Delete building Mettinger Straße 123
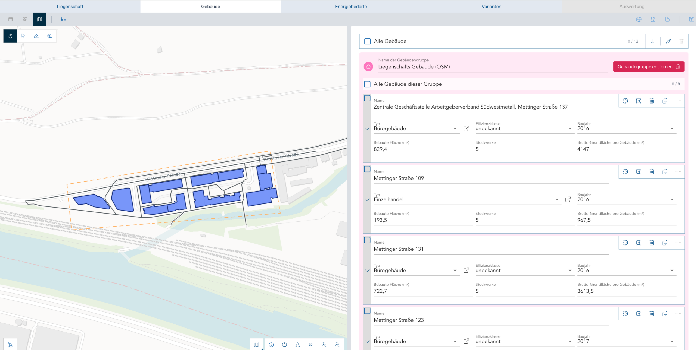Screen dimensions: 696x350 (x=652, y=314)
